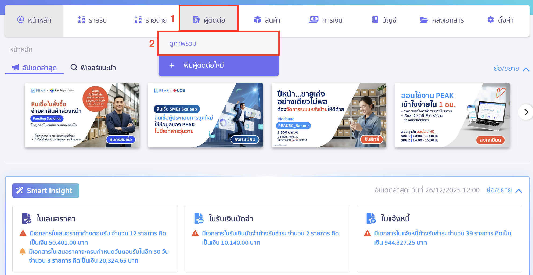Open settings via the ตั้งค่า gear icon
Viewport: 533px width, 275px height.
click(491, 20)
